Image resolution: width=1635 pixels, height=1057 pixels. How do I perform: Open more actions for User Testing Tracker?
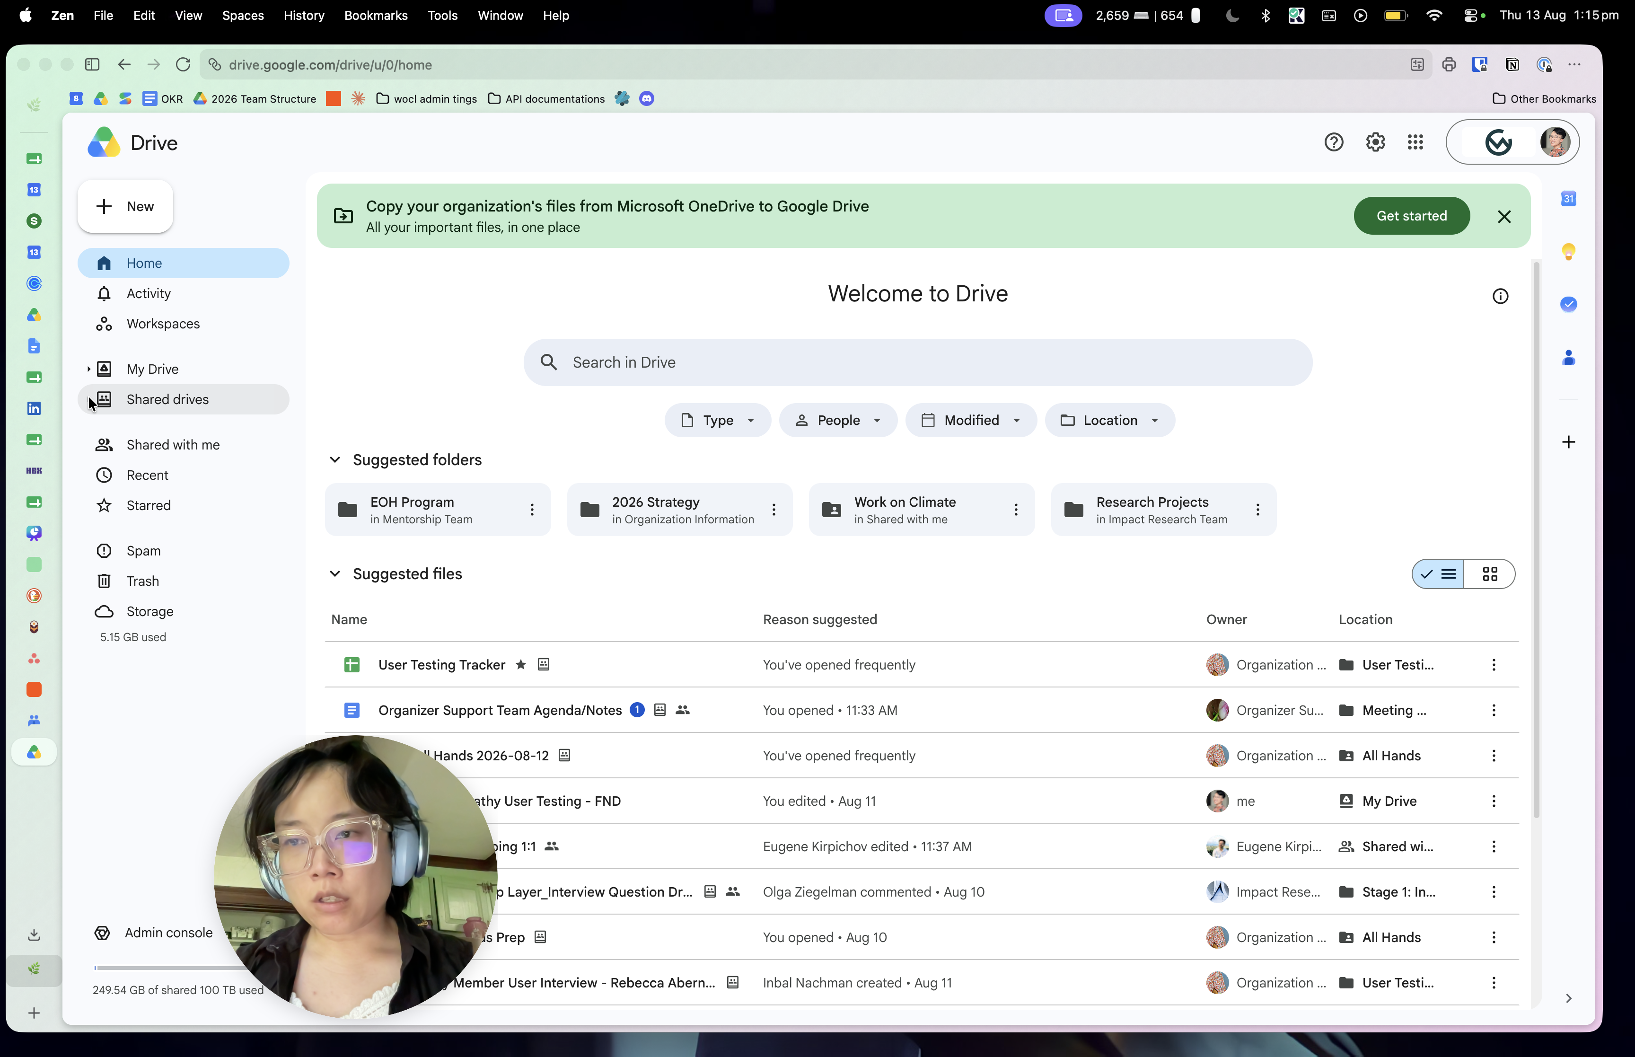point(1493,664)
